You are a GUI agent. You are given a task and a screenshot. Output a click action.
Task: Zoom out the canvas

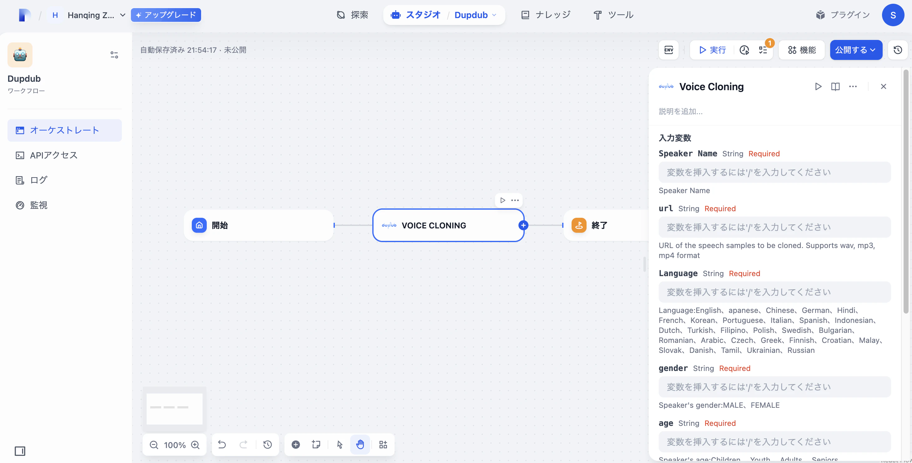(x=154, y=445)
